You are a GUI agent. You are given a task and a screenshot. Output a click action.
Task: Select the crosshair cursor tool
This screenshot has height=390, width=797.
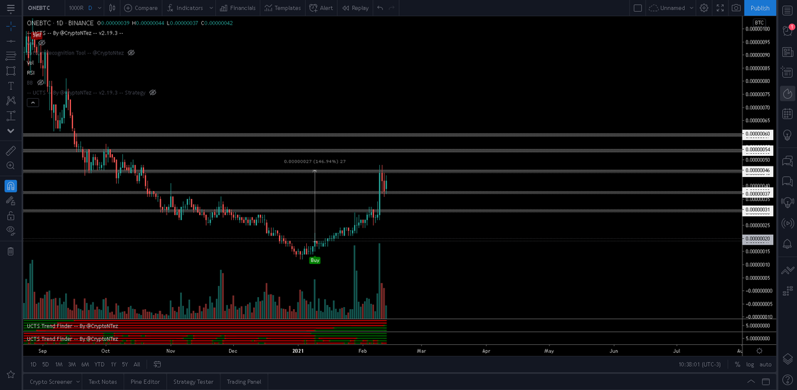click(10, 27)
